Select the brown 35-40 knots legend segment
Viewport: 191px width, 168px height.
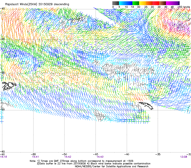(x=163, y=3)
